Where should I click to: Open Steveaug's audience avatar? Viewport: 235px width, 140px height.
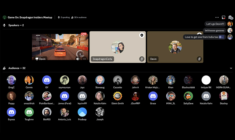point(100,80)
